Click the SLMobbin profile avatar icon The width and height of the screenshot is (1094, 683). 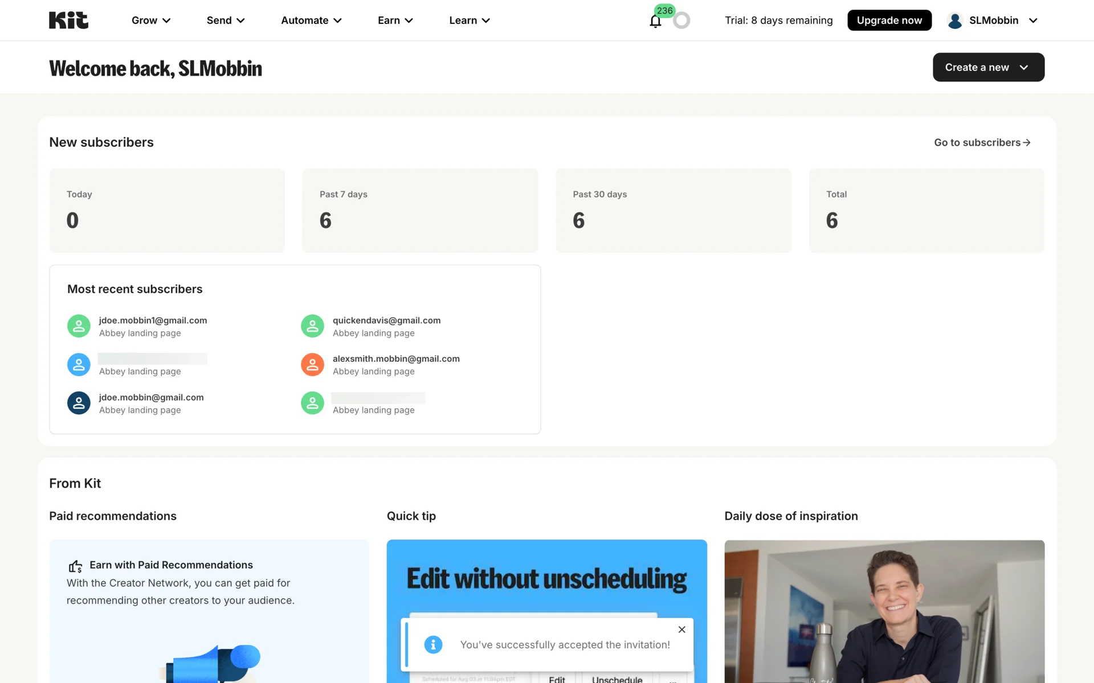[x=955, y=20]
